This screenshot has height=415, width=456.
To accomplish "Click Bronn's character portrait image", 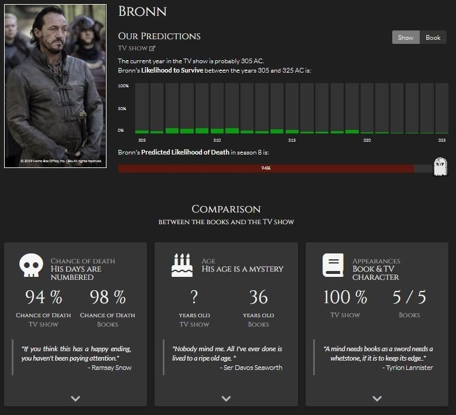I will (x=55, y=86).
